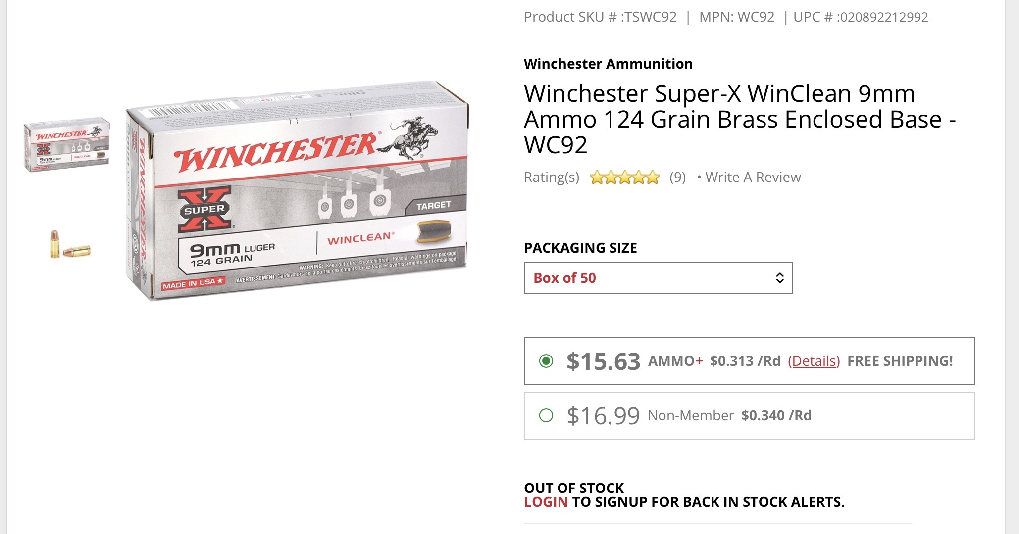Open the AMMO+ Details link

click(814, 361)
